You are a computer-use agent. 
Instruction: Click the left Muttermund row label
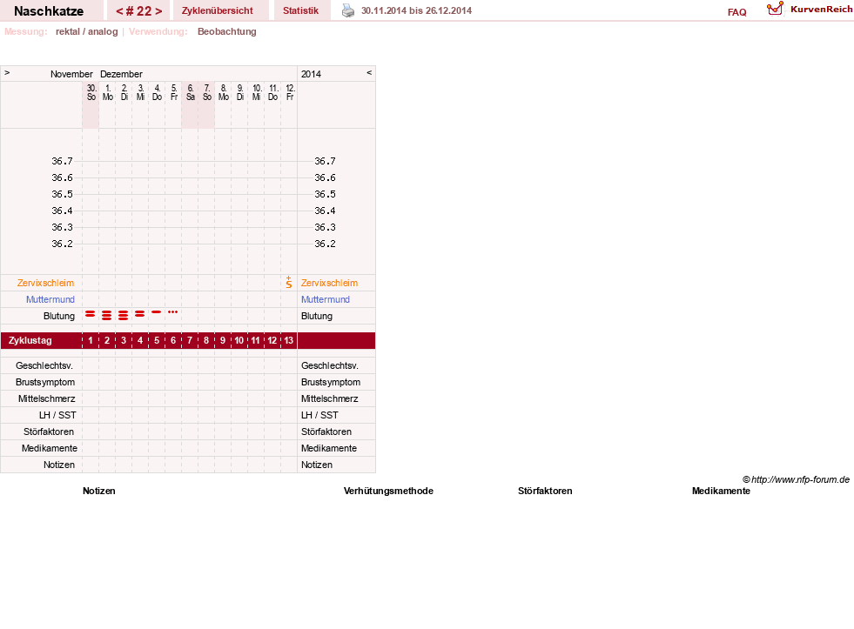(x=50, y=299)
